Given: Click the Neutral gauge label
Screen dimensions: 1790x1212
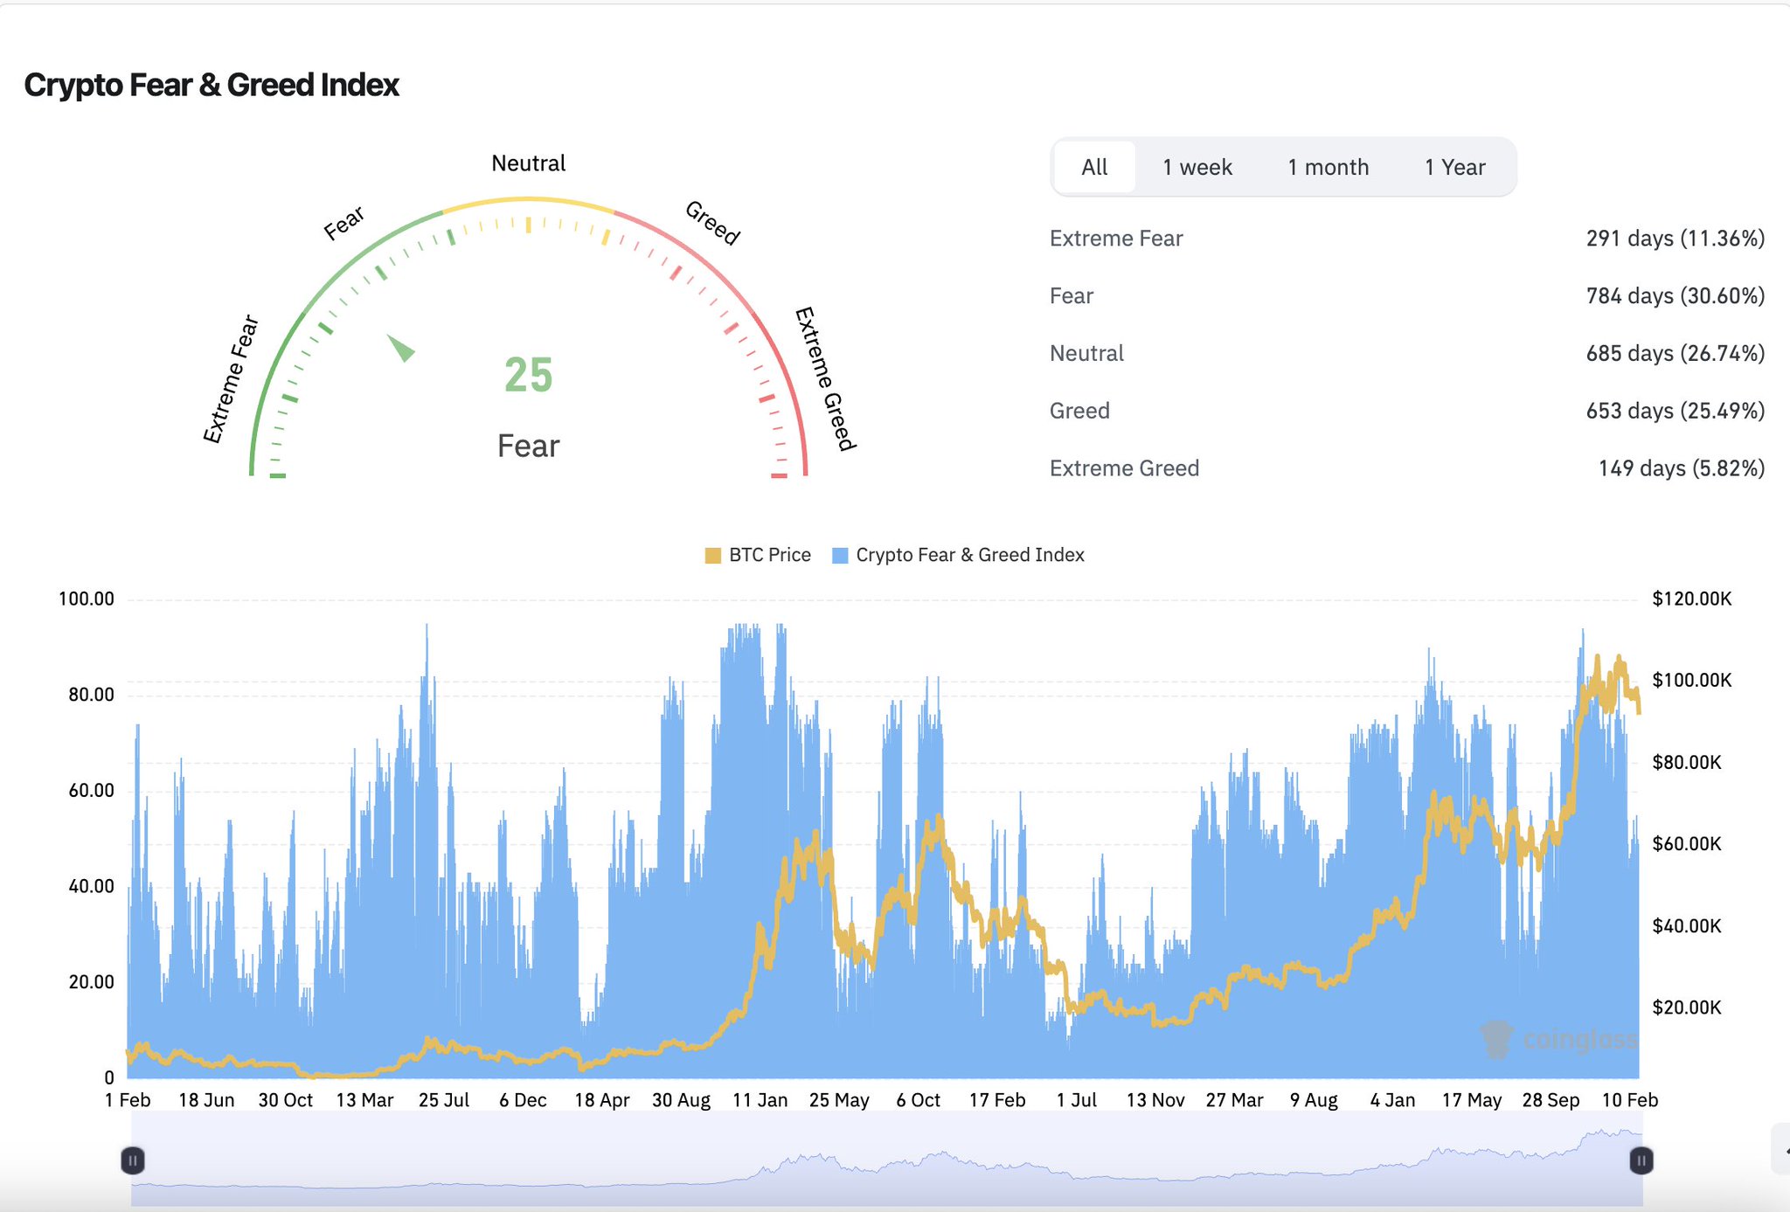Looking at the screenshot, I should (528, 163).
